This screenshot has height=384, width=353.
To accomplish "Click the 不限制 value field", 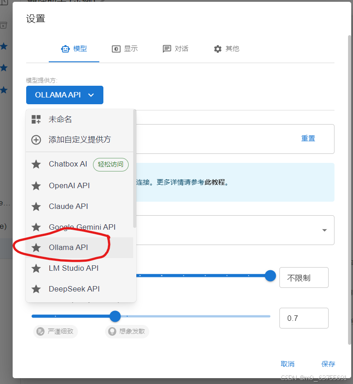I will point(304,278).
